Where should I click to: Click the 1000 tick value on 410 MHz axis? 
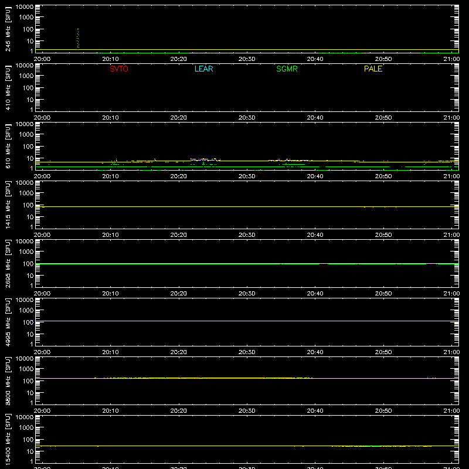click(x=26, y=76)
